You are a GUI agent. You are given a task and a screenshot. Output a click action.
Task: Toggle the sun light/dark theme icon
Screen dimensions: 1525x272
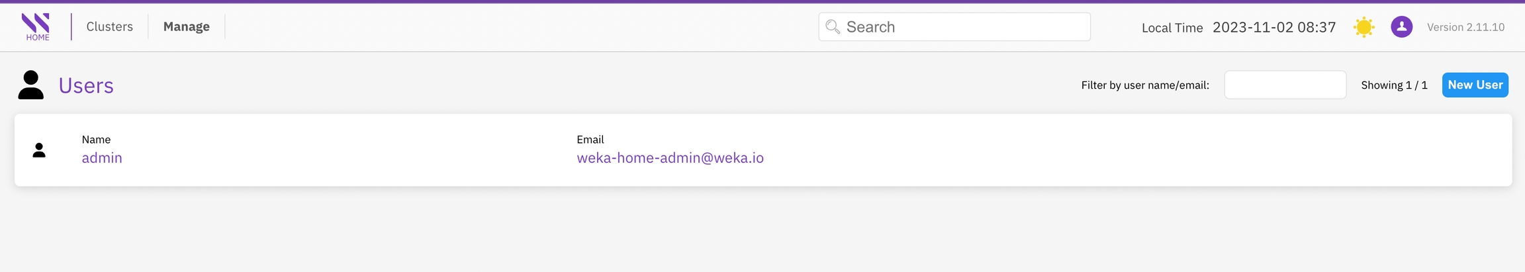pyautogui.click(x=1363, y=27)
